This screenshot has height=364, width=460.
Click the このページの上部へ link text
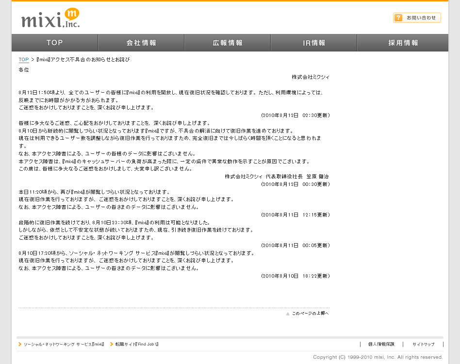click(x=310, y=314)
